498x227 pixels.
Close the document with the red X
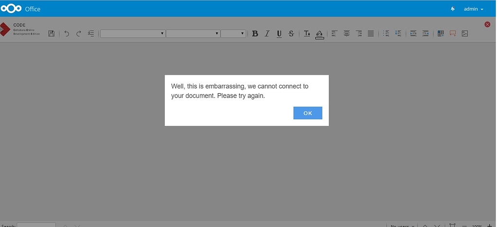(487, 24)
